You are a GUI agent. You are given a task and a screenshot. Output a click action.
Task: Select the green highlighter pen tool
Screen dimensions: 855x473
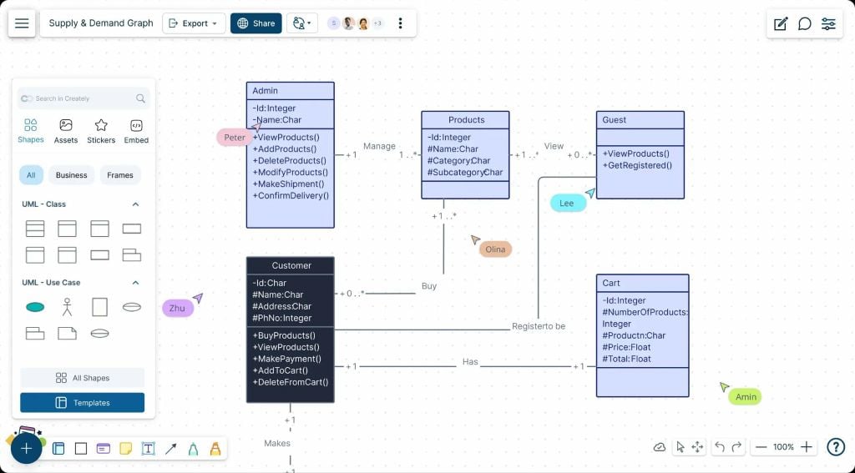click(193, 449)
